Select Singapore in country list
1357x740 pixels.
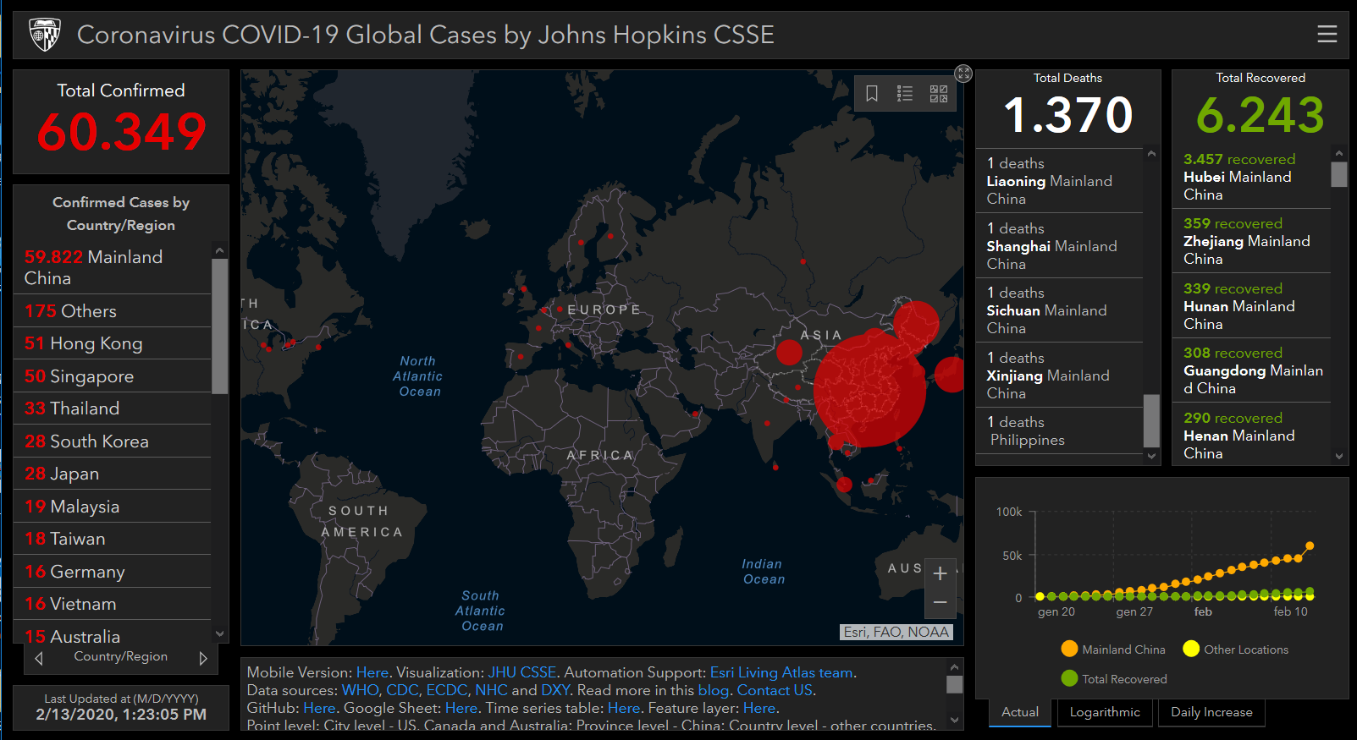(x=113, y=376)
